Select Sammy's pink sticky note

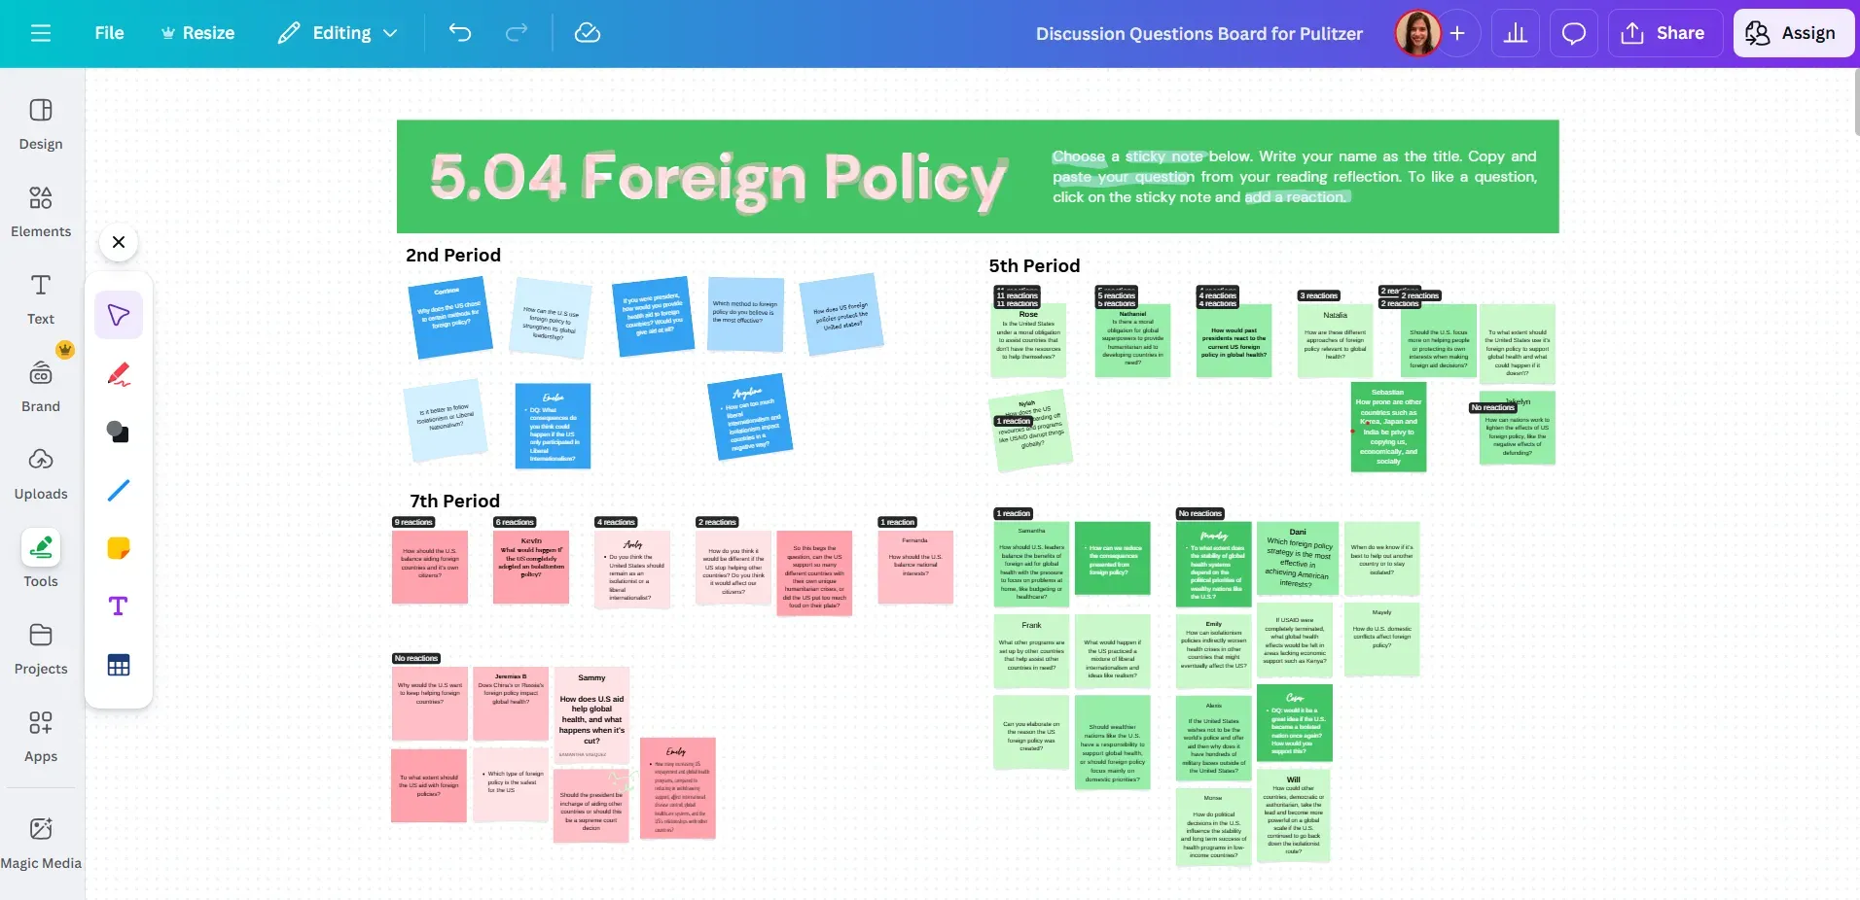[x=591, y=716]
